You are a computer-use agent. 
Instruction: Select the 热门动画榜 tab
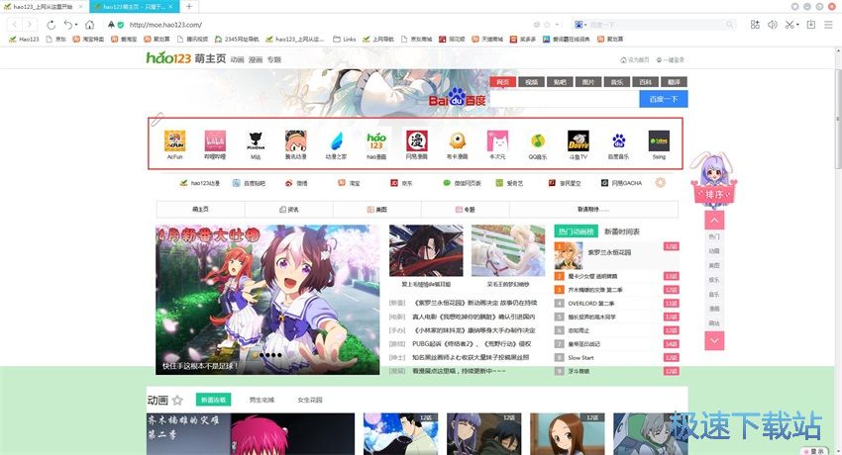click(x=576, y=231)
